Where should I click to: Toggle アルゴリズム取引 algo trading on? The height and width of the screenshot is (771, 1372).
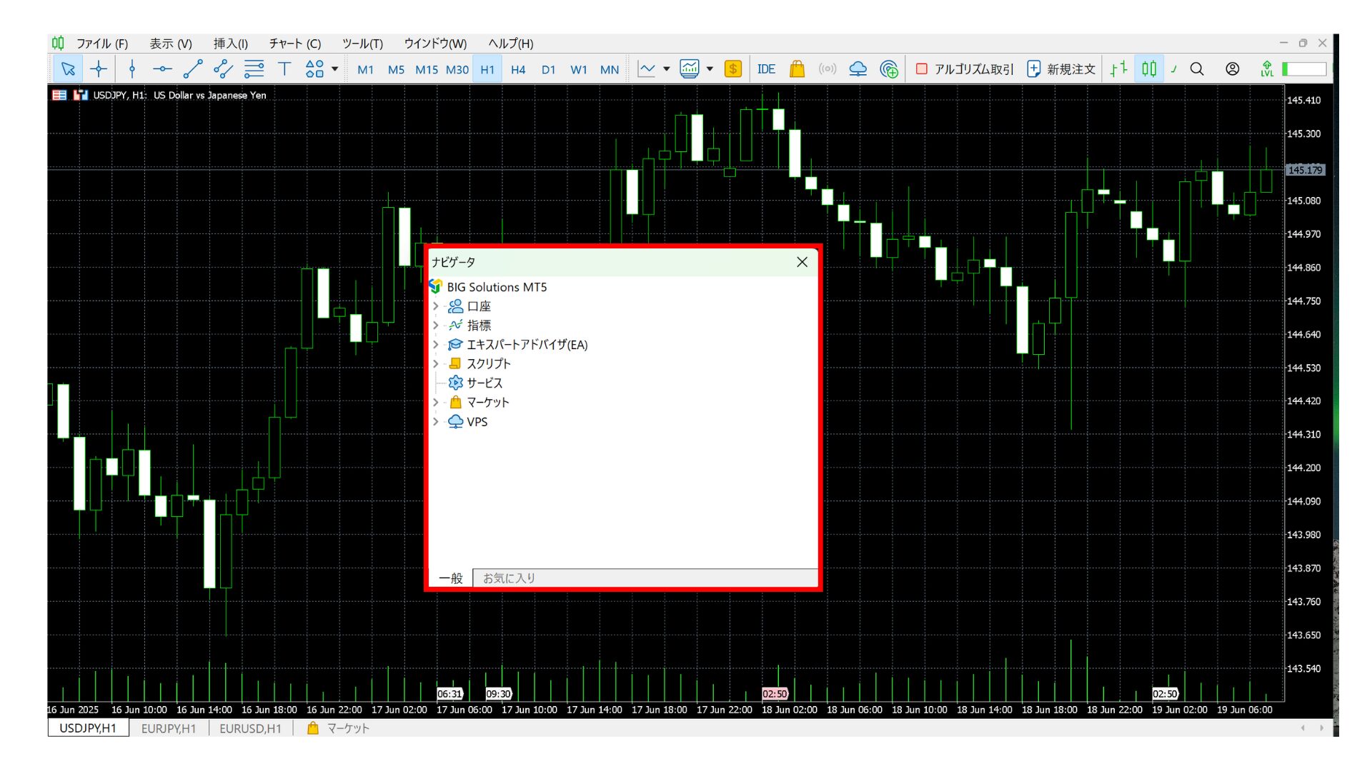[x=965, y=69]
